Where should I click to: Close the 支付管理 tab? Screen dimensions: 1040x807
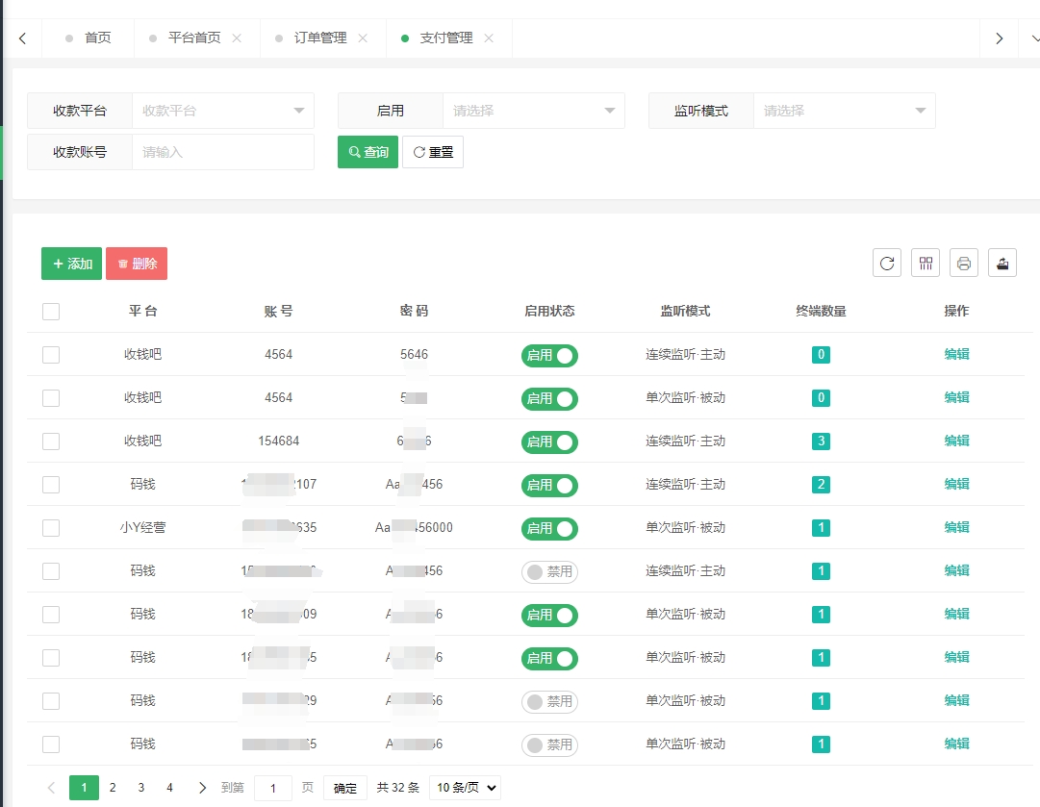(490, 38)
